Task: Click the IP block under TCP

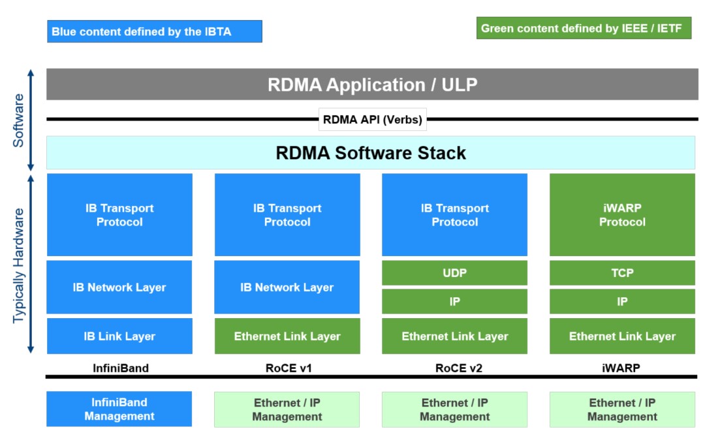Action: [x=622, y=301]
